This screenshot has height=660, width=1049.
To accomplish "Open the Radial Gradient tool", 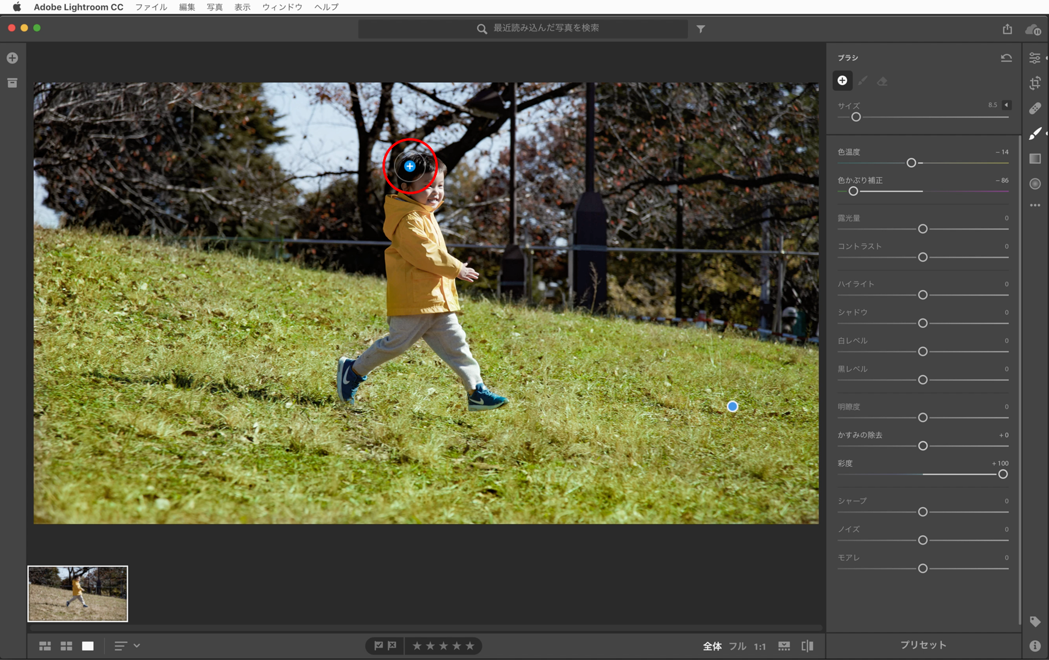I will (x=1035, y=184).
